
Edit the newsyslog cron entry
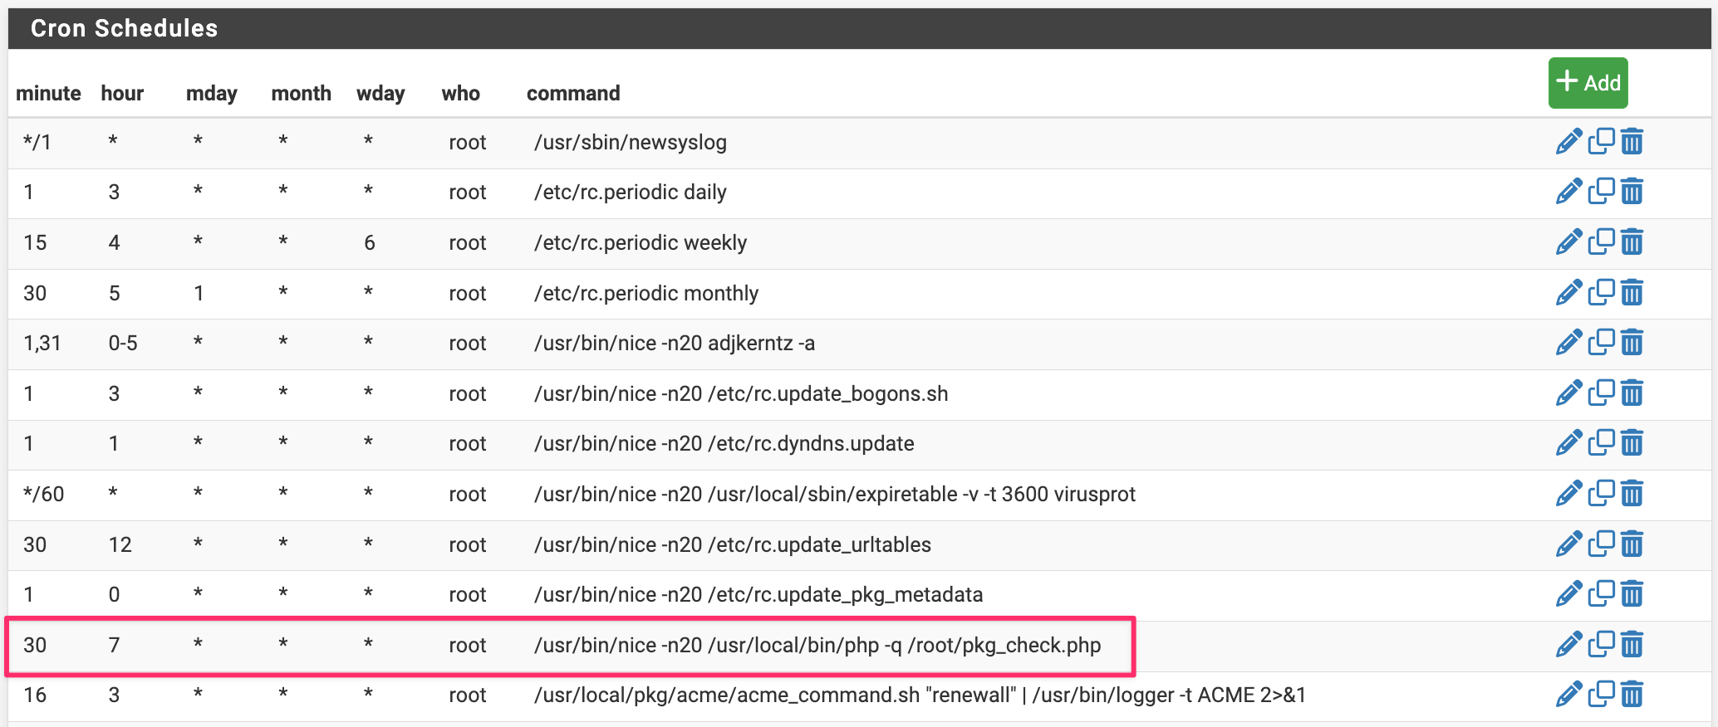(x=1568, y=142)
